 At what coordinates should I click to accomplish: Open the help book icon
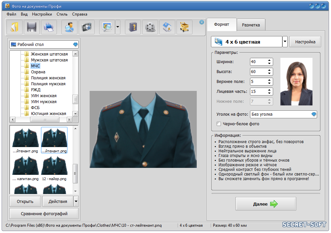click(133, 27)
